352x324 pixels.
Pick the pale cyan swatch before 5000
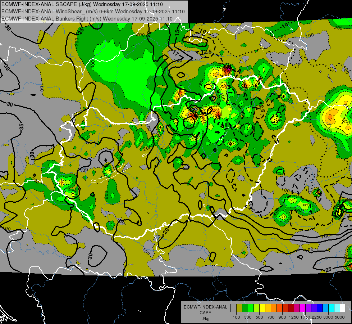337,308
